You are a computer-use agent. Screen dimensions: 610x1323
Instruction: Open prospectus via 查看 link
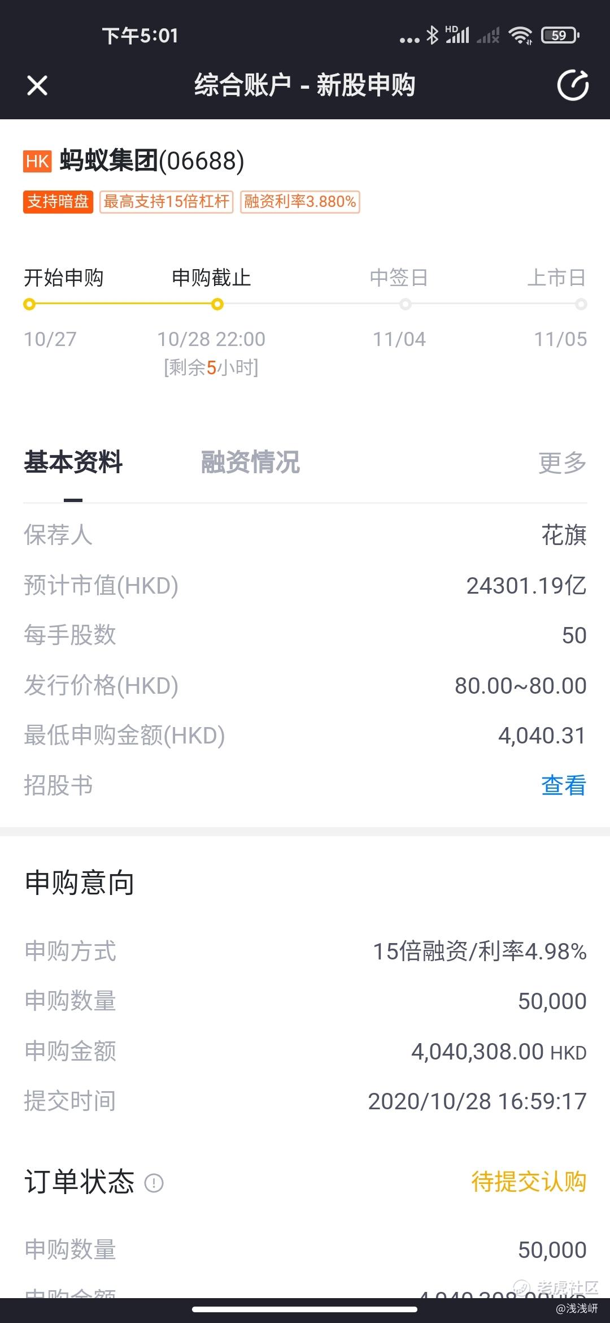564,785
